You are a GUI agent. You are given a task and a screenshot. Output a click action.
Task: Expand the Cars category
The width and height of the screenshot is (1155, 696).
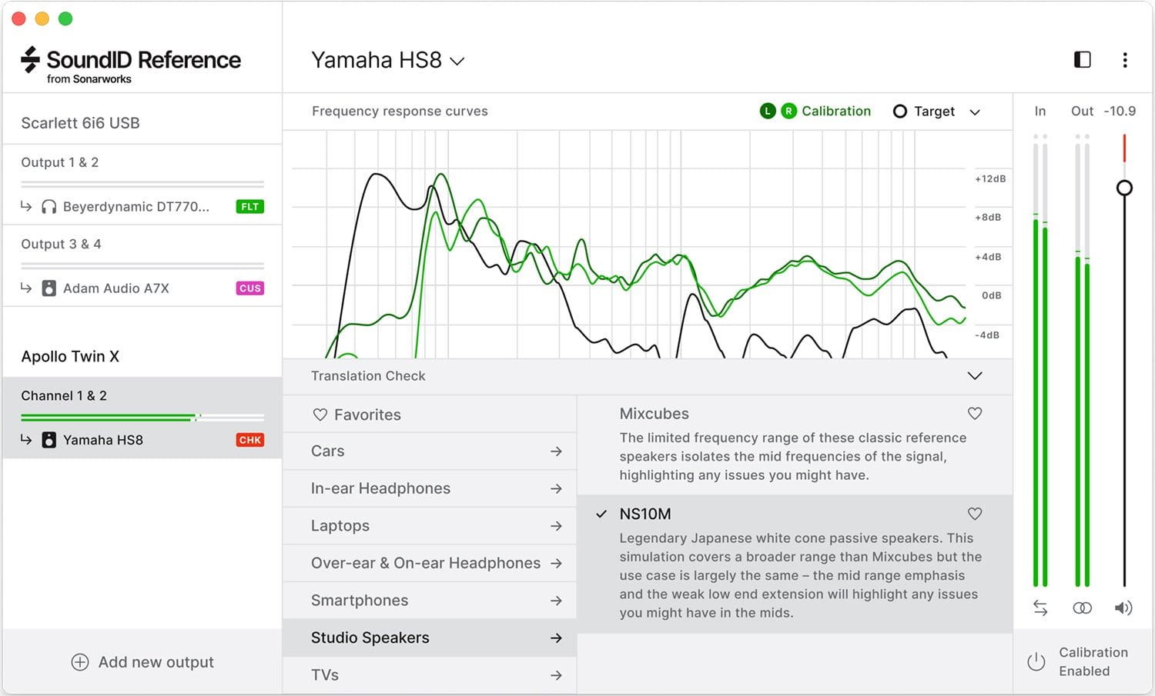pos(430,451)
